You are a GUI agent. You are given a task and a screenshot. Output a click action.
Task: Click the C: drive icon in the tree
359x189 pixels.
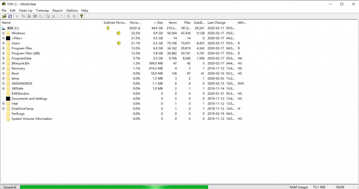click(x=3, y=28)
